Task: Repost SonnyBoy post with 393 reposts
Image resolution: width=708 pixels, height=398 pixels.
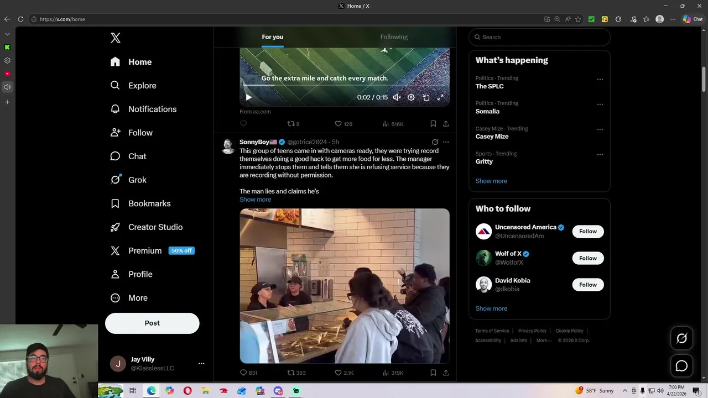Action: point(296,373)
